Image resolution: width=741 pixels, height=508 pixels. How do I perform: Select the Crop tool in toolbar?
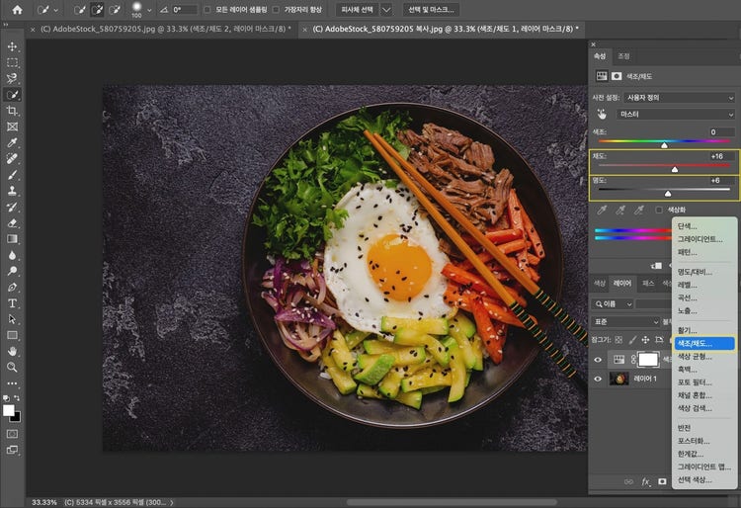tap(13, 111)
